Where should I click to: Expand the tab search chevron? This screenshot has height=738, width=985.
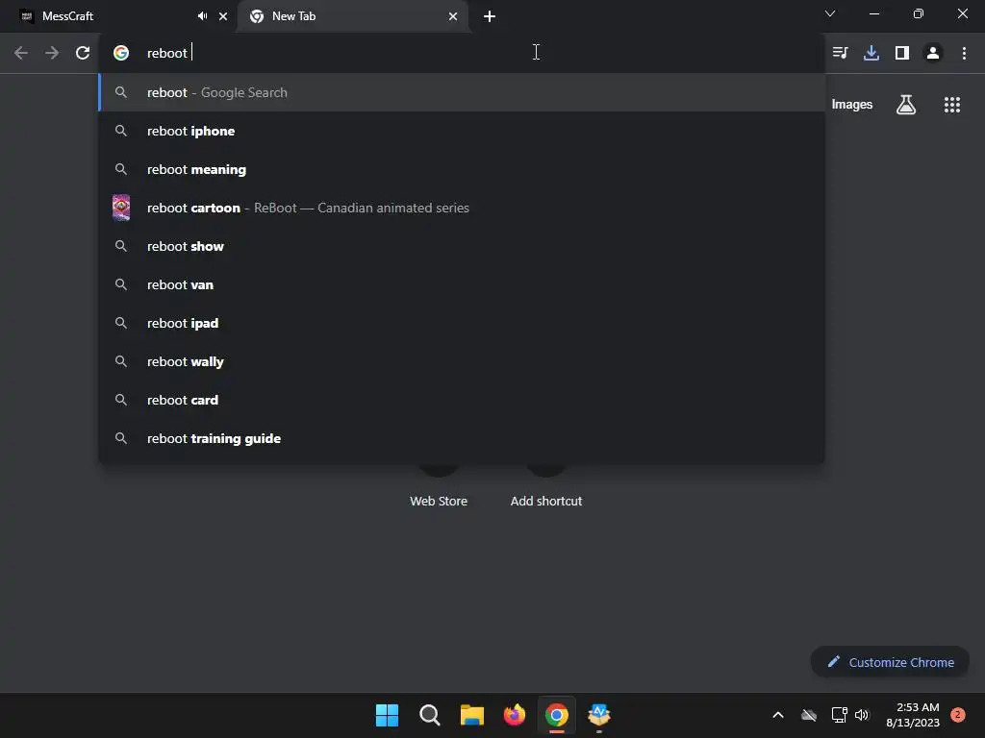[x=830, y=13]
